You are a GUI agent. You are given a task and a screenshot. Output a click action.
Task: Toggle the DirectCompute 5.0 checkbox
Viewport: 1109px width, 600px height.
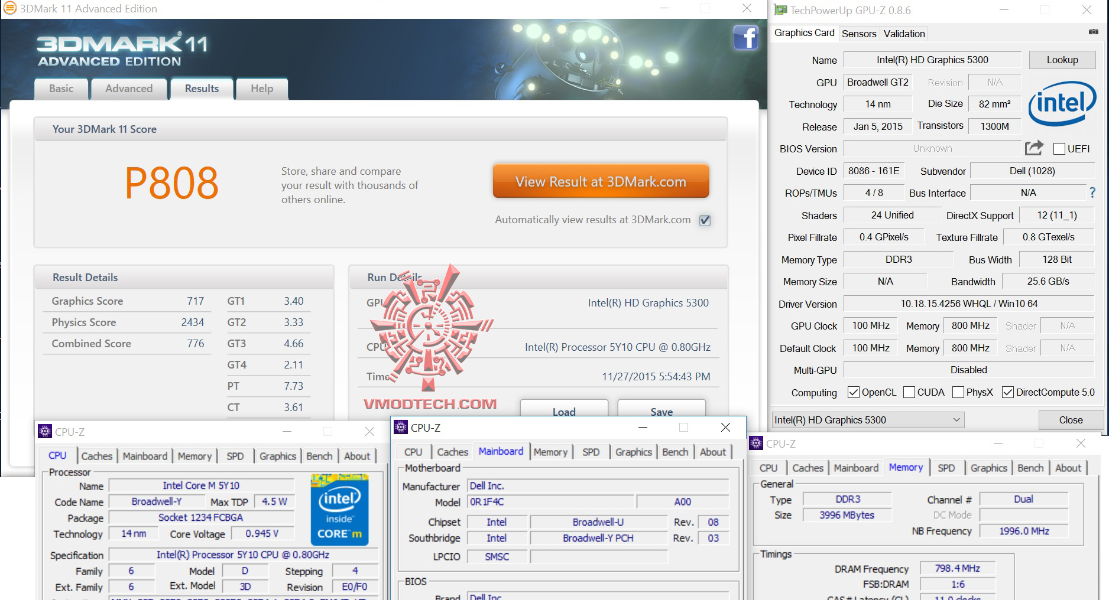tap(1008, 392)
